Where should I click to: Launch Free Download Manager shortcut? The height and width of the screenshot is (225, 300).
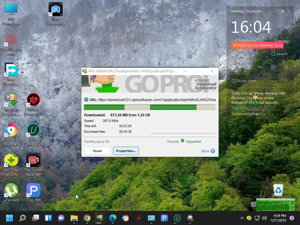pos(11,74)
